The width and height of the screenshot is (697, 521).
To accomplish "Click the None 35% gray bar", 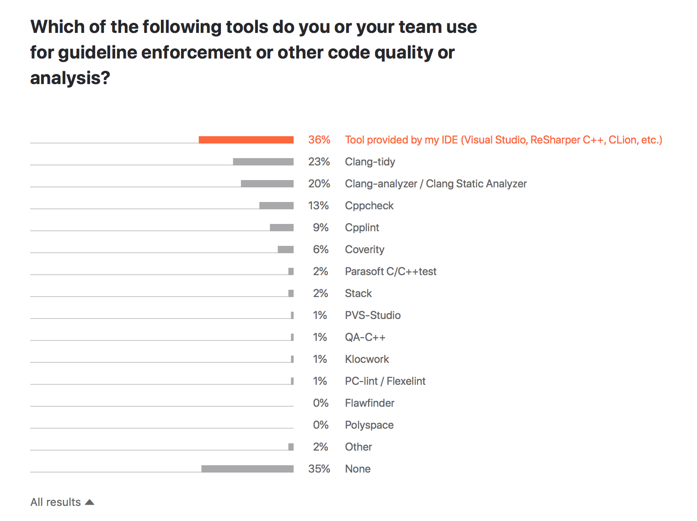I will click(247, 469).
